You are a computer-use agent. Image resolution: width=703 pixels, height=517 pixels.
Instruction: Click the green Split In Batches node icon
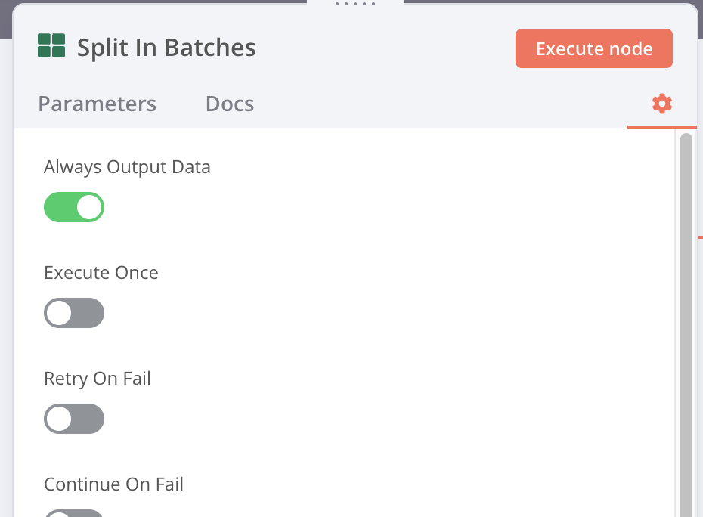[51, 45]
